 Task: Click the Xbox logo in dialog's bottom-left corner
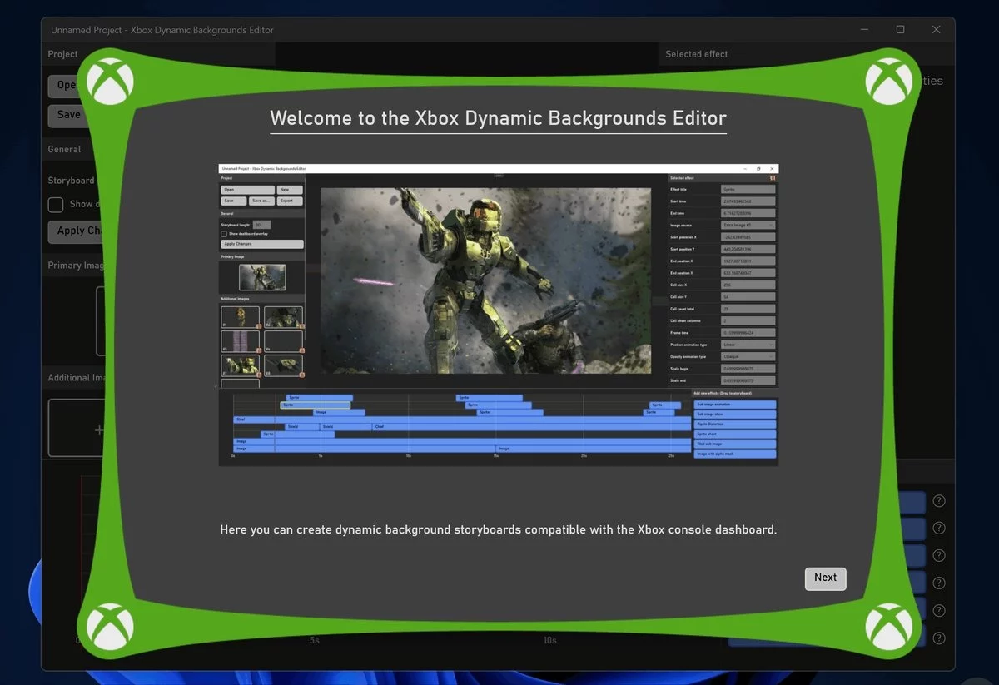pyautogui.click(x=111, y=626)
